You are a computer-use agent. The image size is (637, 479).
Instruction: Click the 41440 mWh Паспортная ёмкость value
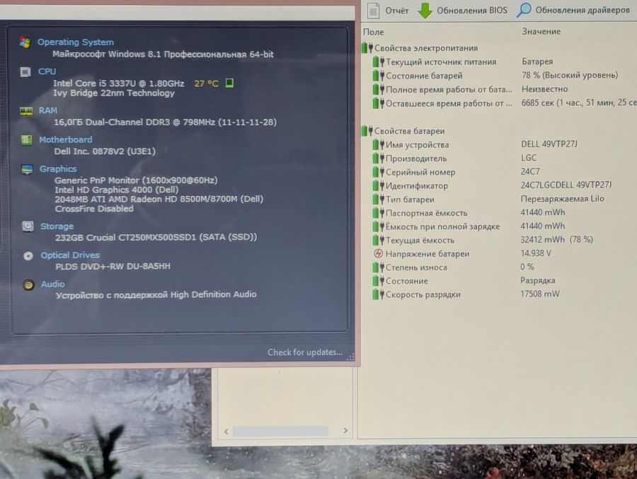point(543,212)
